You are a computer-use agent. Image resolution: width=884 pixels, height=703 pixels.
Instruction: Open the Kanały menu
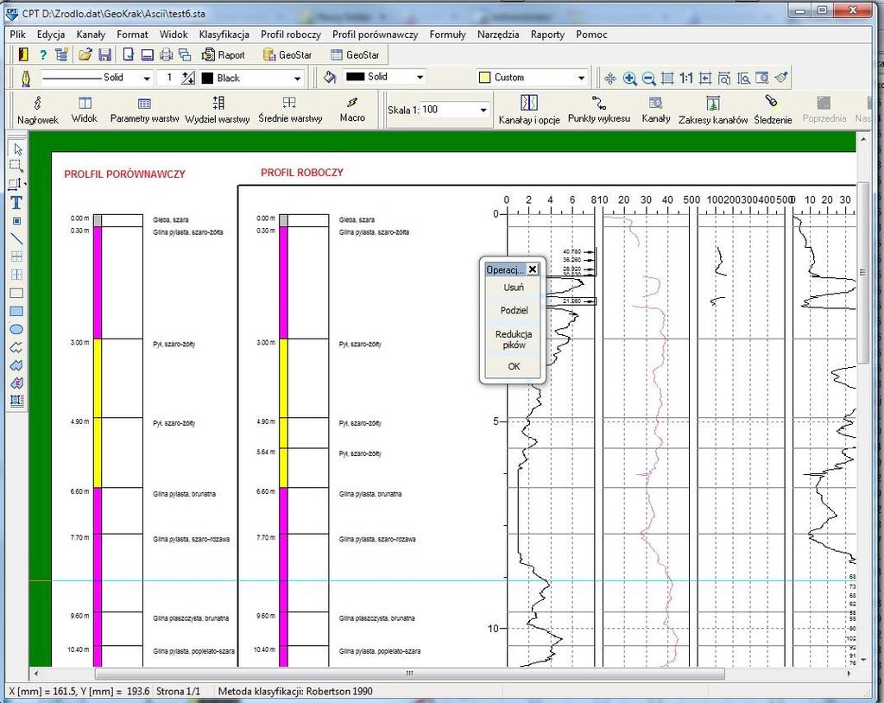[91, 35]
